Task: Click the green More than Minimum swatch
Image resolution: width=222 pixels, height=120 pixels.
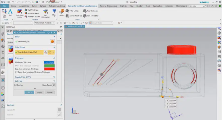Action: click(49, 66)
